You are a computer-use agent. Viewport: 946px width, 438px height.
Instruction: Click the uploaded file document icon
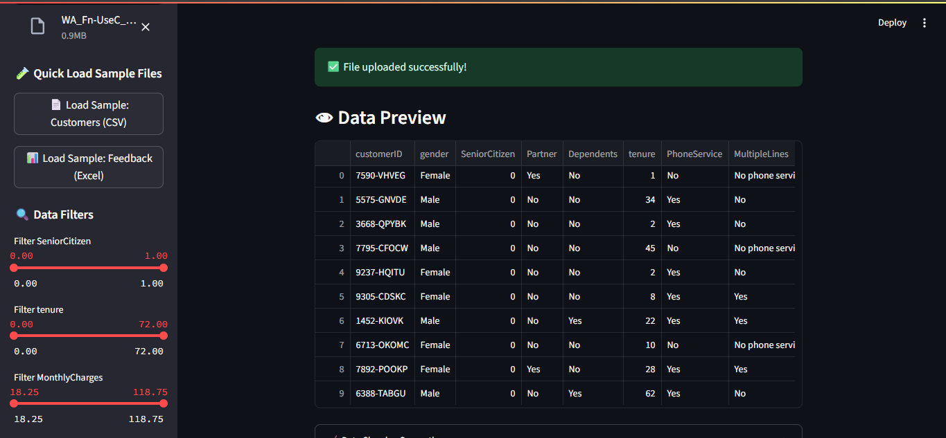click(37, 26)
